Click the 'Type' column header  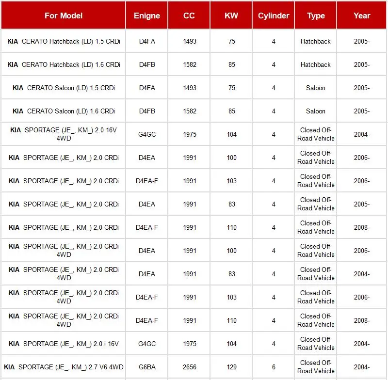[x=316, y=16]
